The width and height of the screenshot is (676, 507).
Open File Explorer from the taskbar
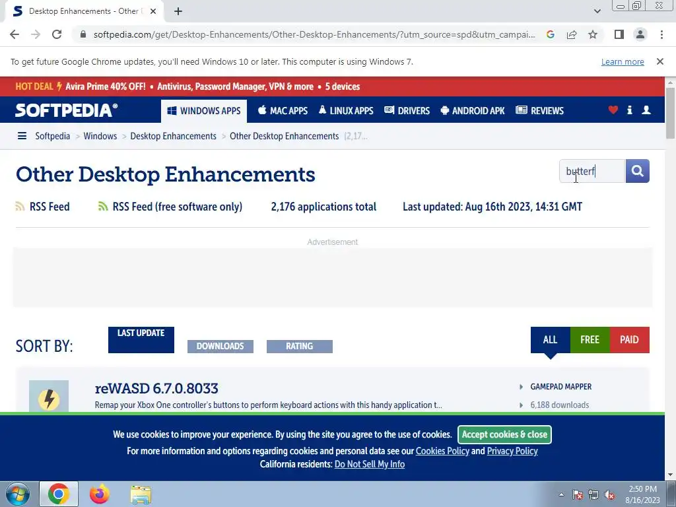point(141,494)
